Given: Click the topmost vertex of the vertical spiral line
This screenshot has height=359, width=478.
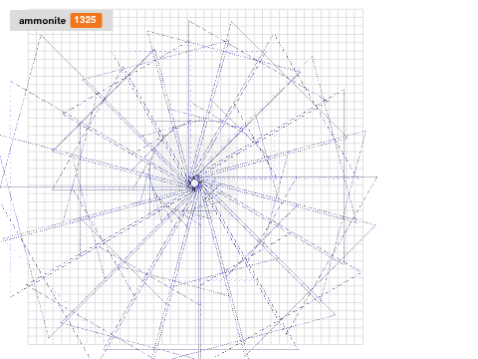Looking at the screenshot, I should click(188, 21).
